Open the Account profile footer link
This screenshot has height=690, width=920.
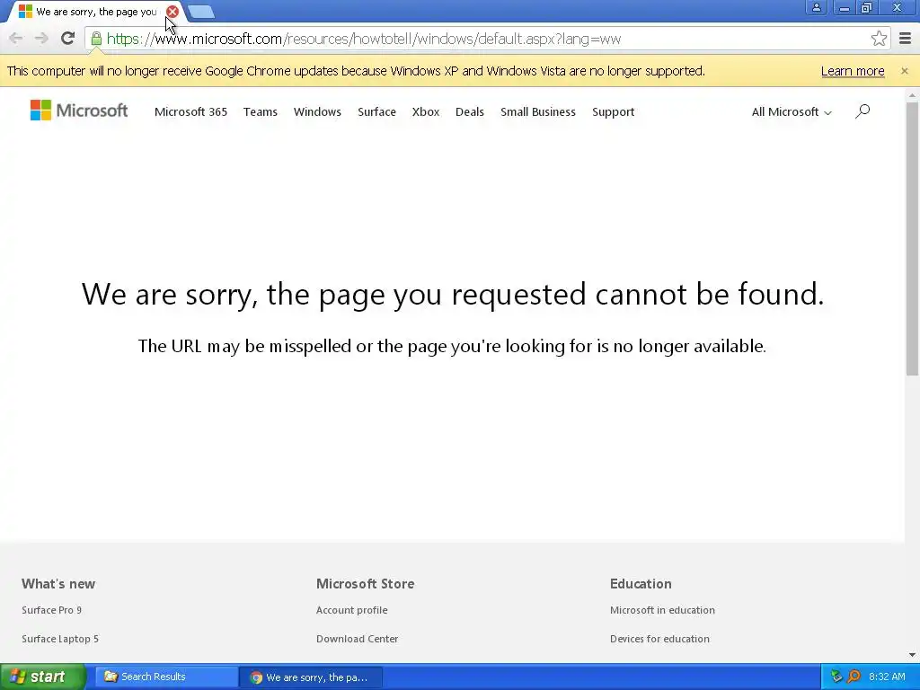[351, 610]
